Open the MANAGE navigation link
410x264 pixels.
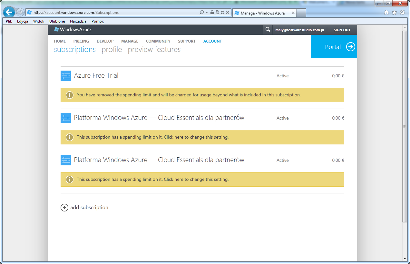click(130, 41)
